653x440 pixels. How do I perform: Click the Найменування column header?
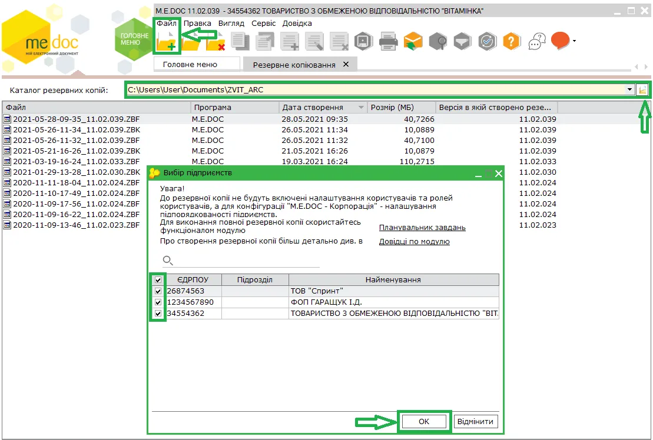(x=393, y=280)
